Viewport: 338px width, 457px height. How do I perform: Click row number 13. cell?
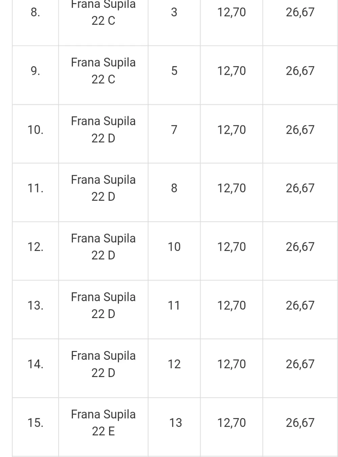(35, 305)
